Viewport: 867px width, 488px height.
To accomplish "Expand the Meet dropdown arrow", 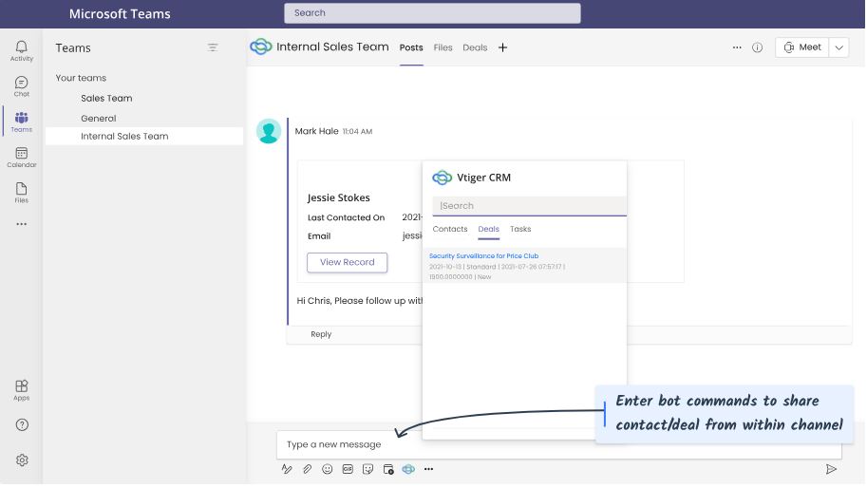I will coord(839,47).
